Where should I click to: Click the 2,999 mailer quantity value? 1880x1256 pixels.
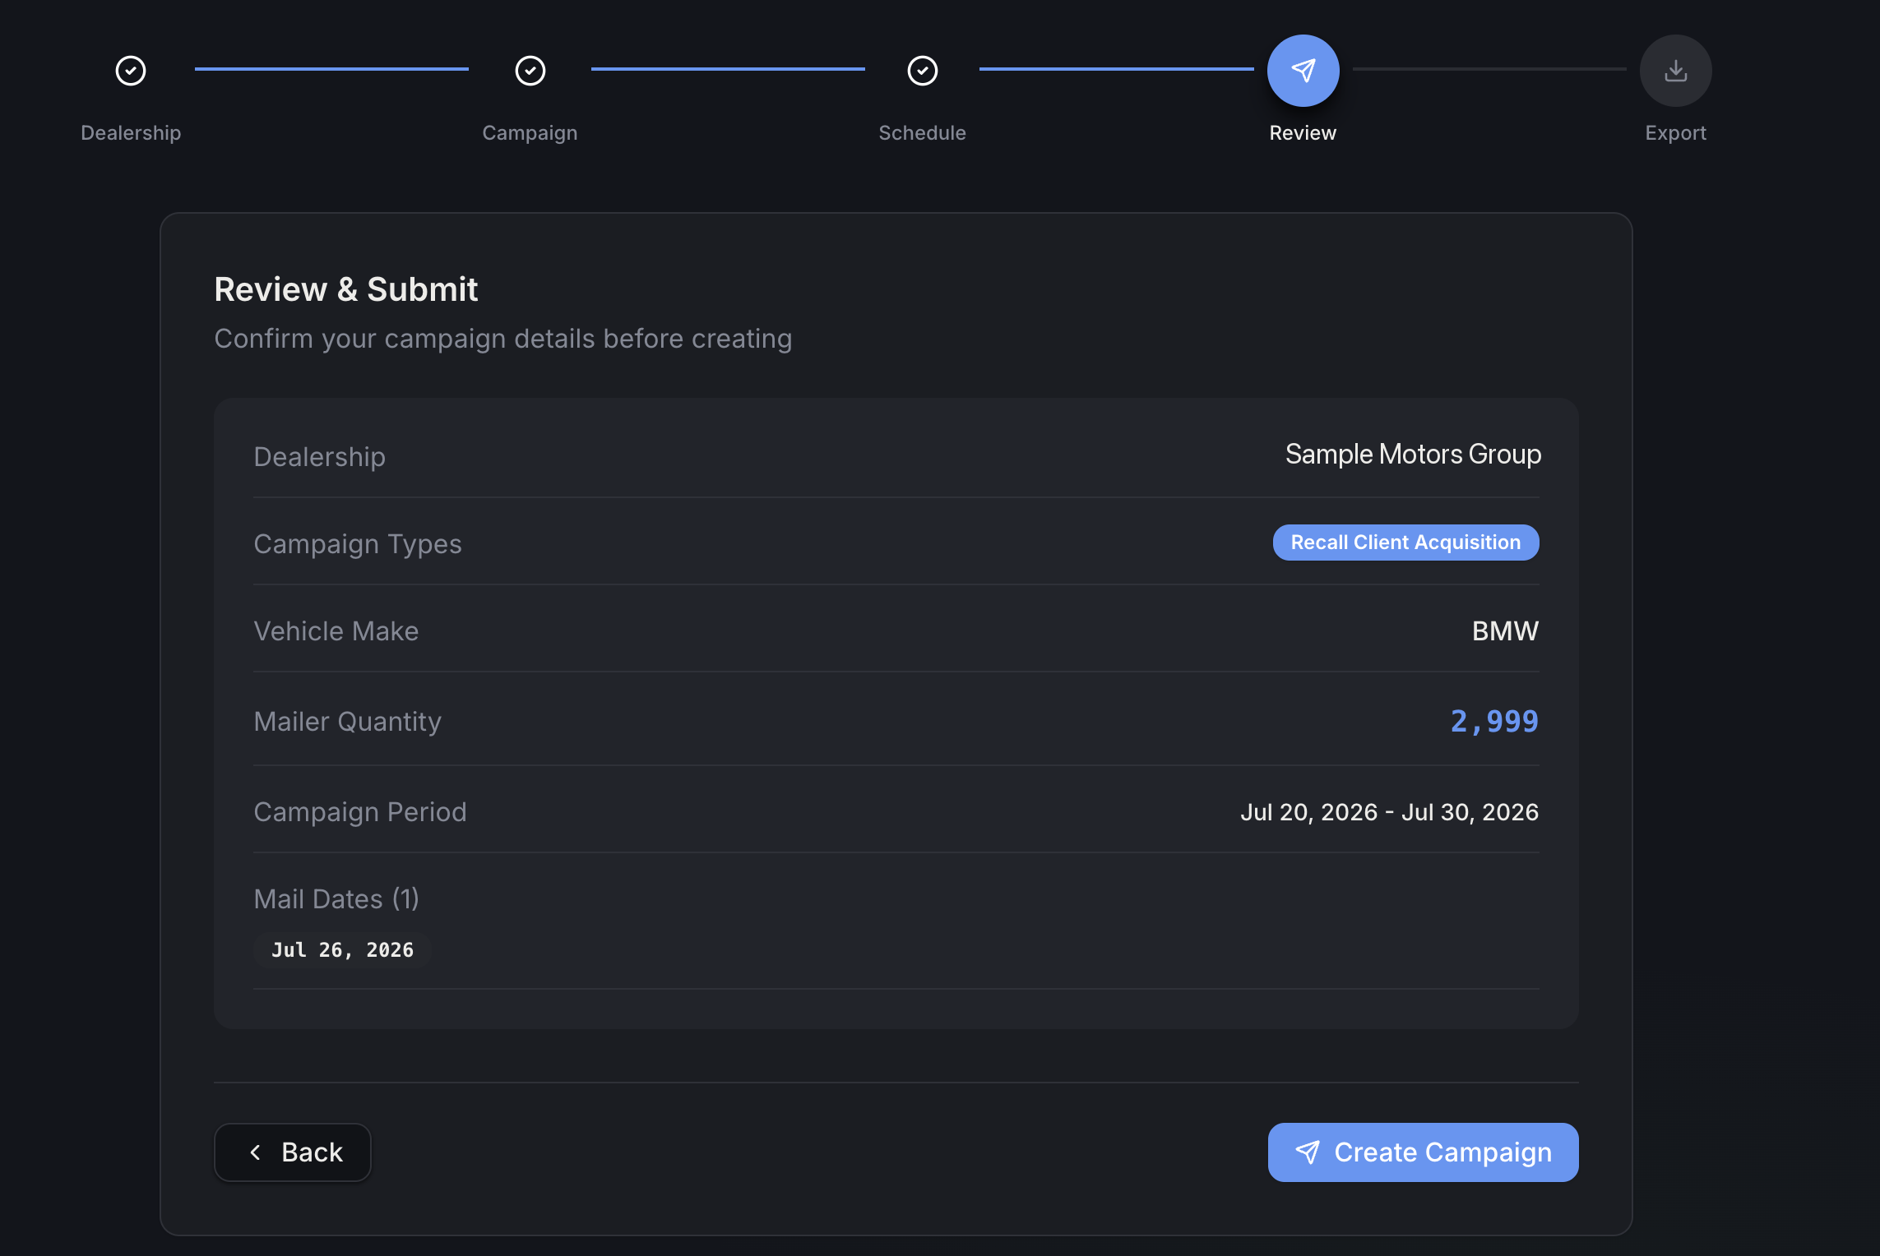tap(1494, 722)
